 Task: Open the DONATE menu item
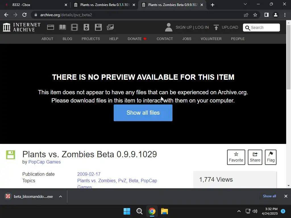click(137, 39)
